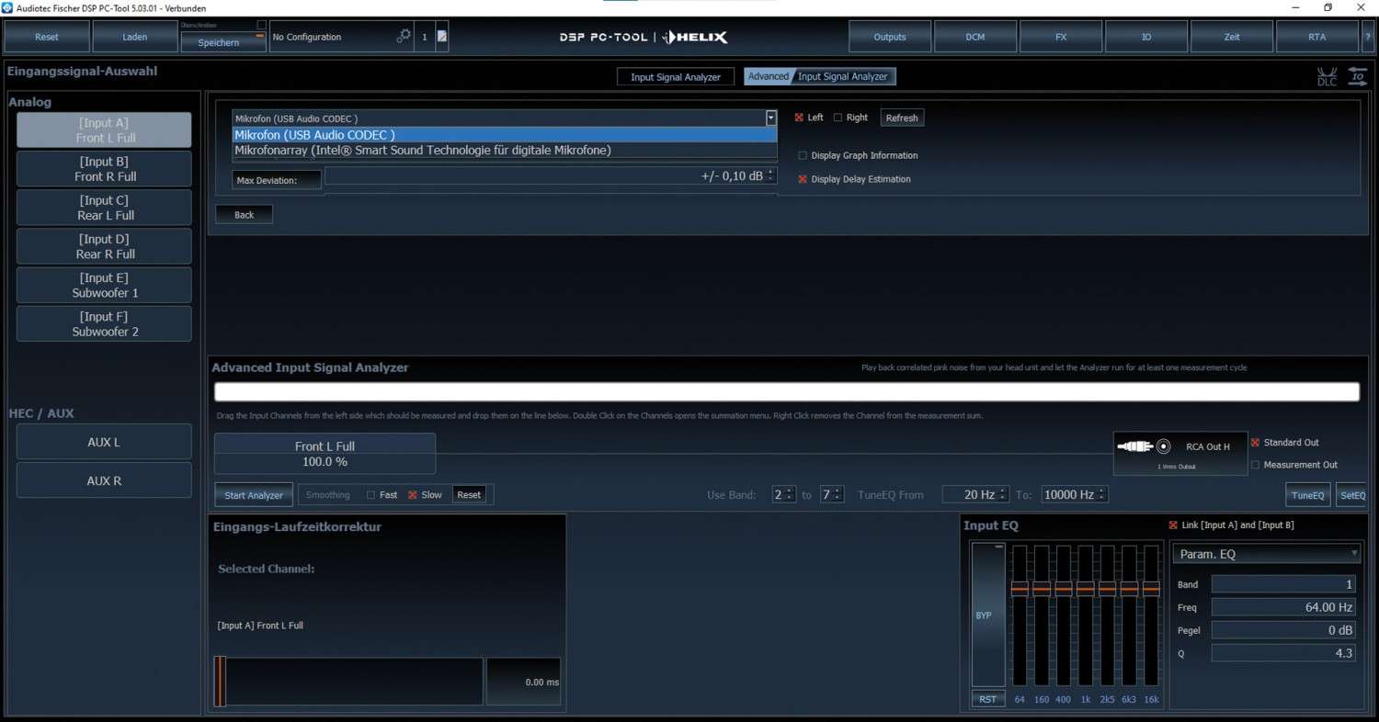Adjust Max Deviation spinner arrows
The image size is (1379, 722).
point(771,175)
